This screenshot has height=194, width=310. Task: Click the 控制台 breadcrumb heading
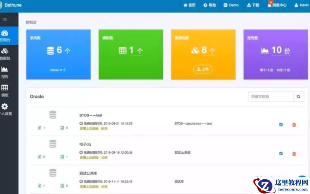point(31,22)
